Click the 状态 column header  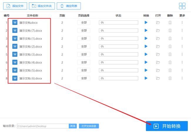click(x=118, y=16)
